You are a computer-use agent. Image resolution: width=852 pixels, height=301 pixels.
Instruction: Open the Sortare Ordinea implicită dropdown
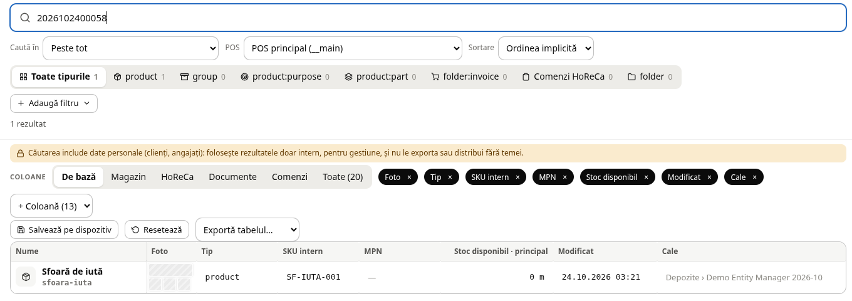tap(546, 48)
